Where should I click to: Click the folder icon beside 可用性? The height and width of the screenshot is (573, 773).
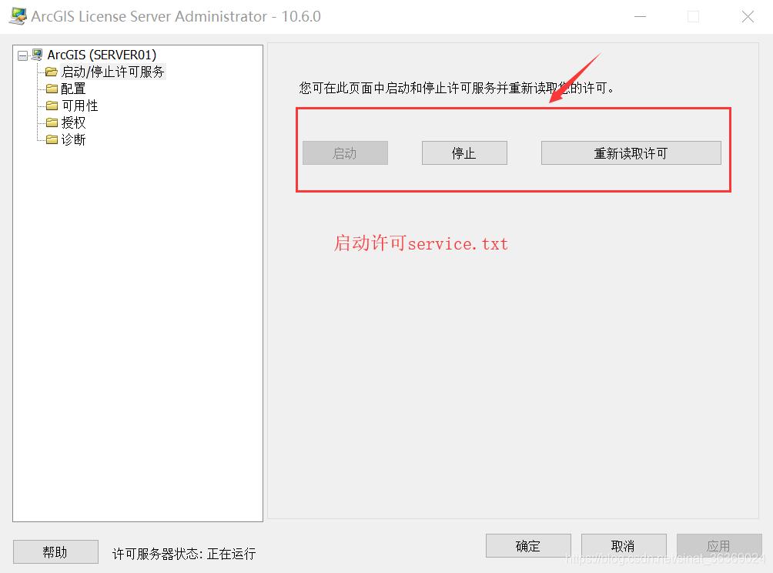(x=51, y=106)
